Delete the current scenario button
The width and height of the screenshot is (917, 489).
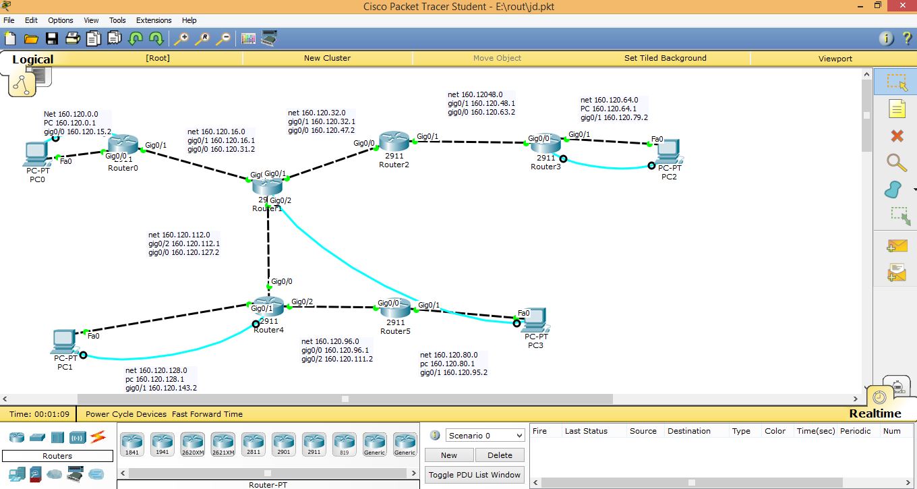(x=500, y=455)
